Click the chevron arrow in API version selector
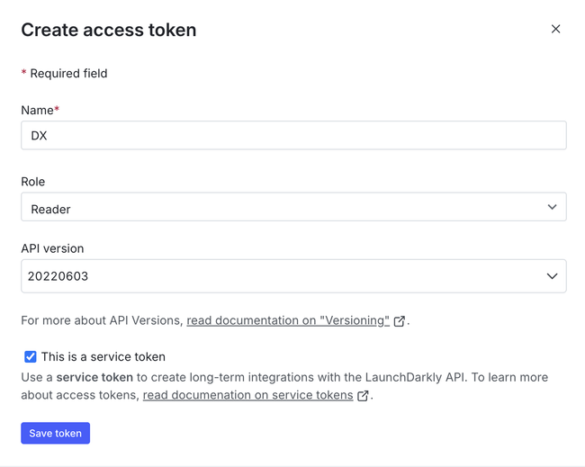 552,276
